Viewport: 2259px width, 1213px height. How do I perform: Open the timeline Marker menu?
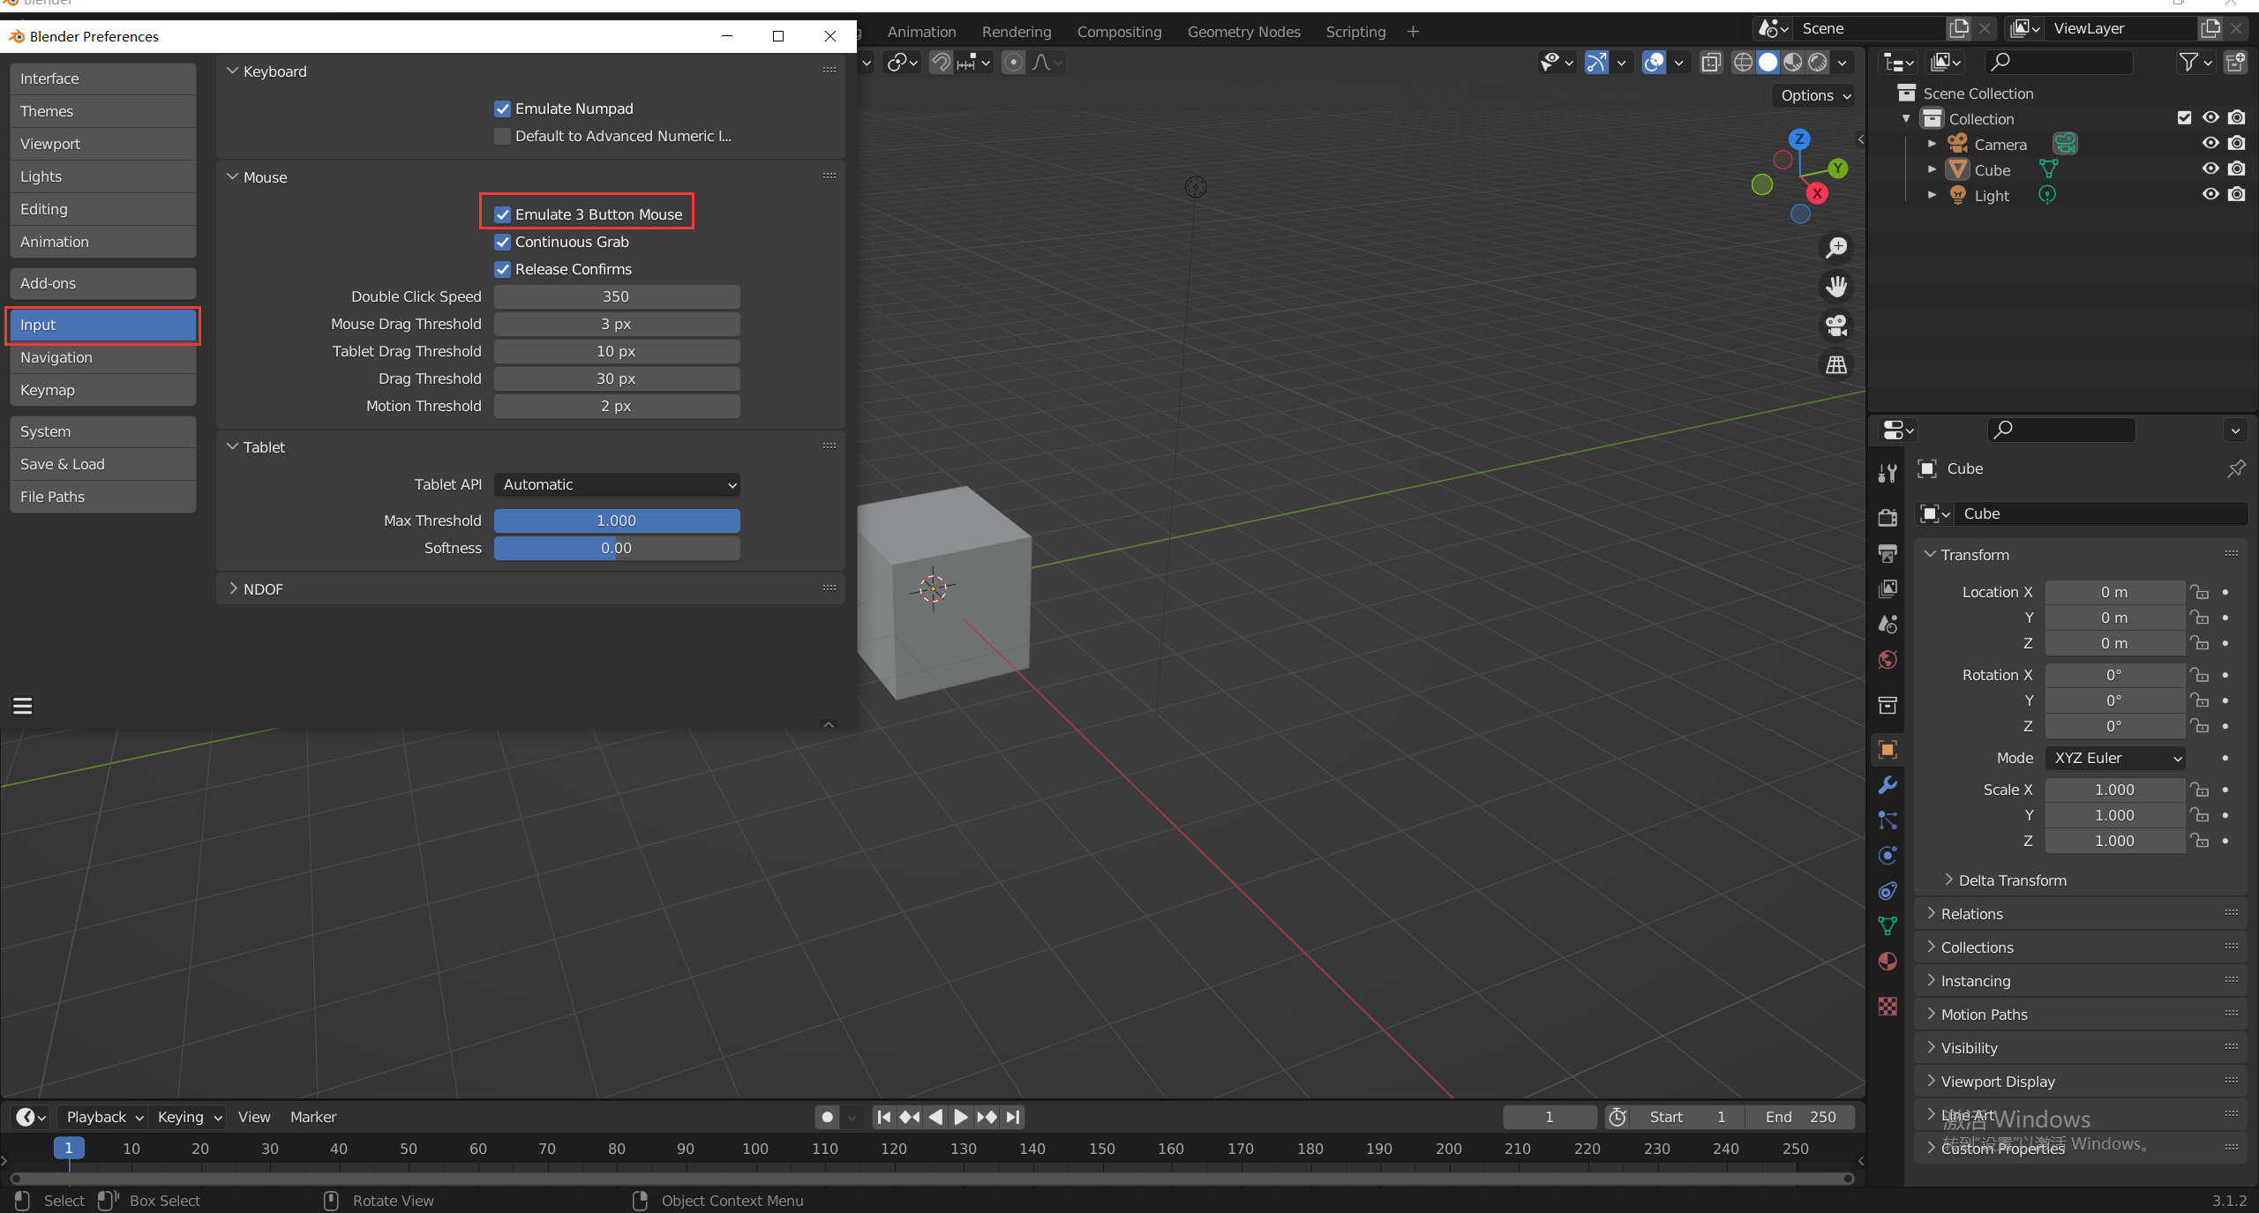[x=312, y=1117]
